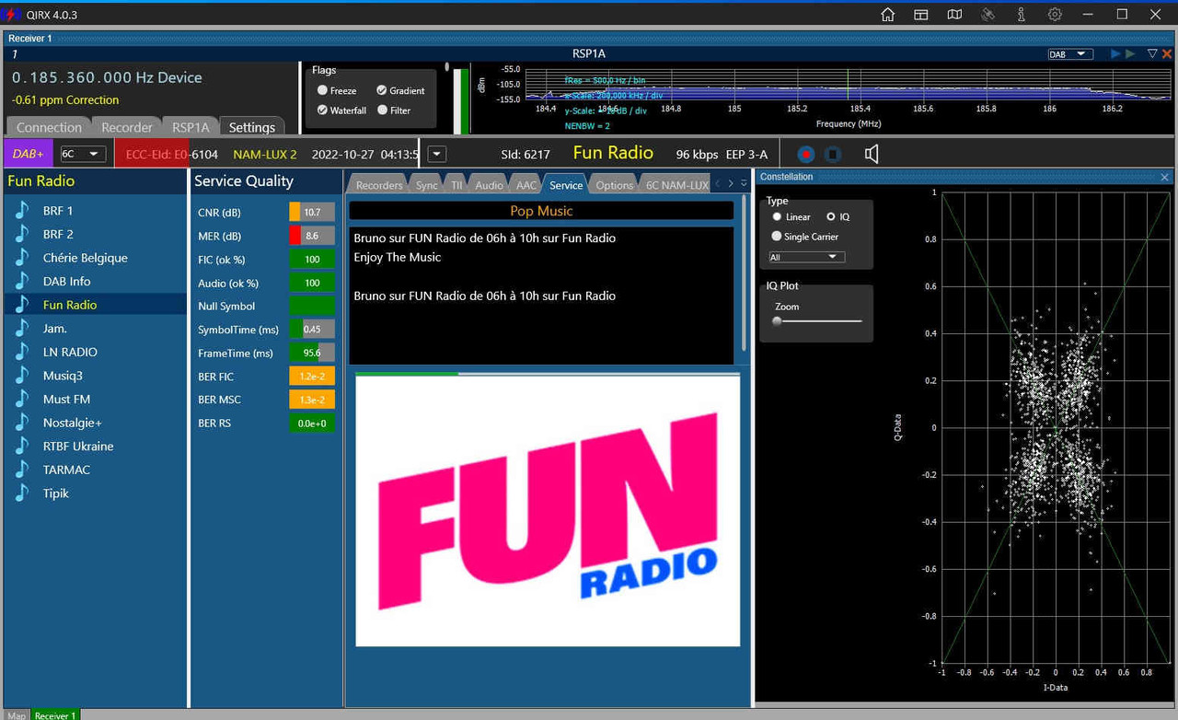Click the Receiver 1 tab at the bottom
Image resolution: width=1178 pixels, height=720 pixels.
coord(55,715)
